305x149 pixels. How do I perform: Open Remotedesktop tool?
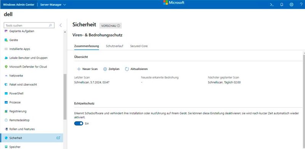pyautogui.click(x=19, y=120)
